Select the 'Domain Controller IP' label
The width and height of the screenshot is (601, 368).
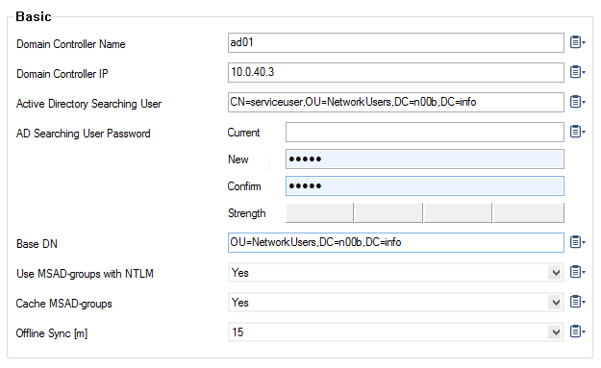[x=63, y=74]
